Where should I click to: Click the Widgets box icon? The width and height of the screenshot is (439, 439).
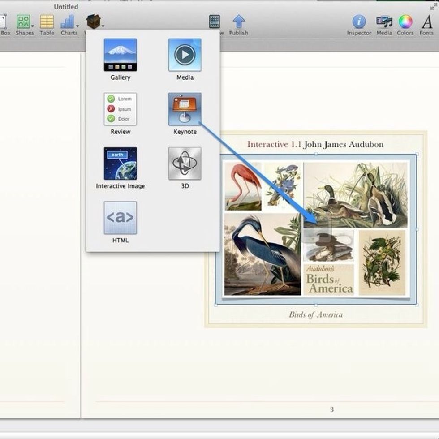(x=95, y=22)
